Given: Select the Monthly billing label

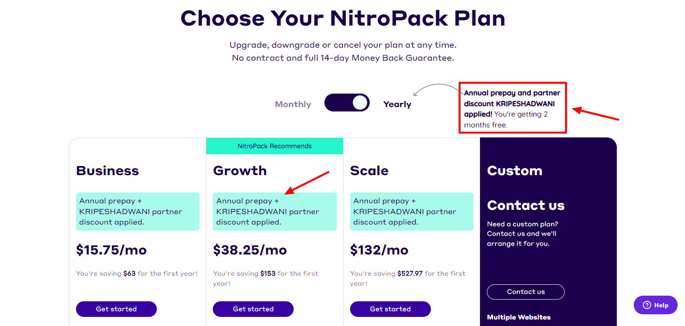Looking at the screenshot, I should [x=293, y=104].
